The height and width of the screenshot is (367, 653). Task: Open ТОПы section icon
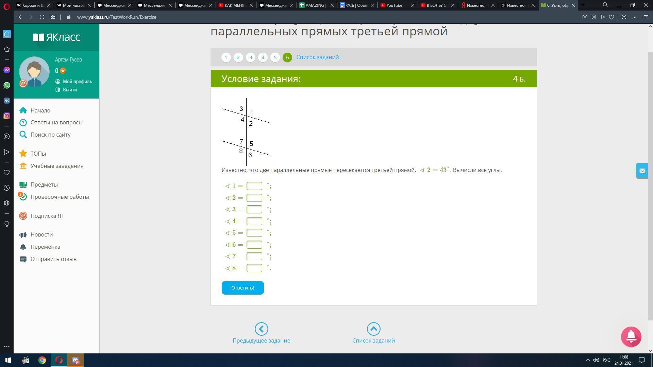tap(23, 154)
